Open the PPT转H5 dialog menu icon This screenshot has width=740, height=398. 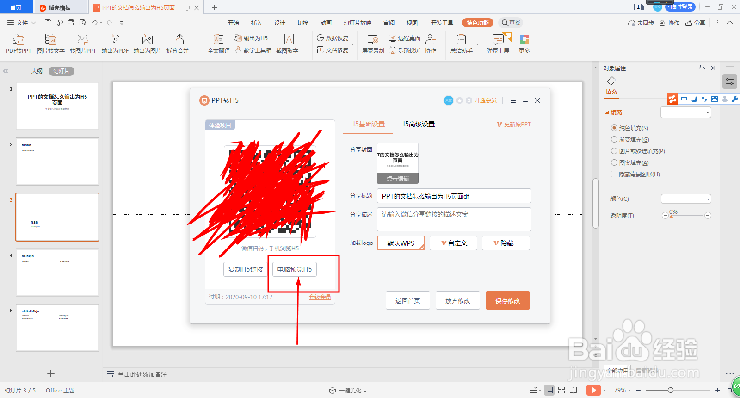pyautogui.click(x=513, y=100)
